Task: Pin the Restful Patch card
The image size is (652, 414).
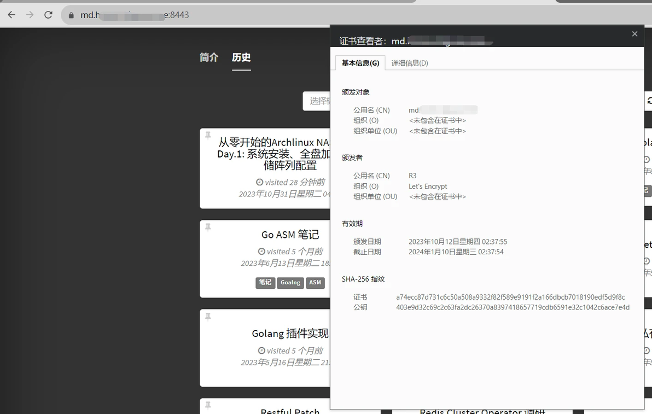Action: [x=208, y=405]
